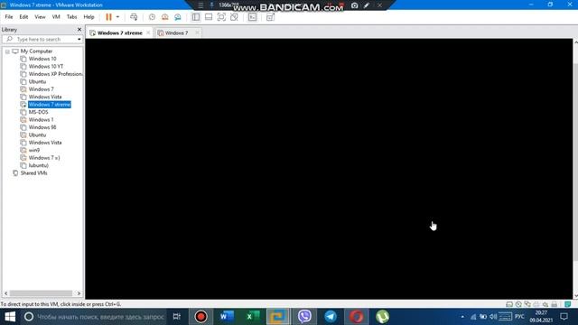Open the View menu
Screen dimensions: 578x325
[x=40, y=17]
